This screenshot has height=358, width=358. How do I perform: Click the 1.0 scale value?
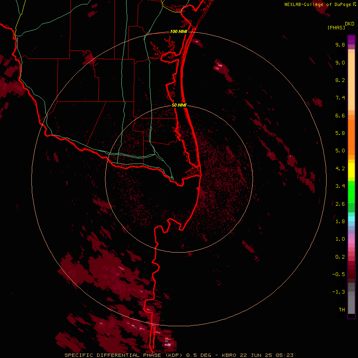340,239
